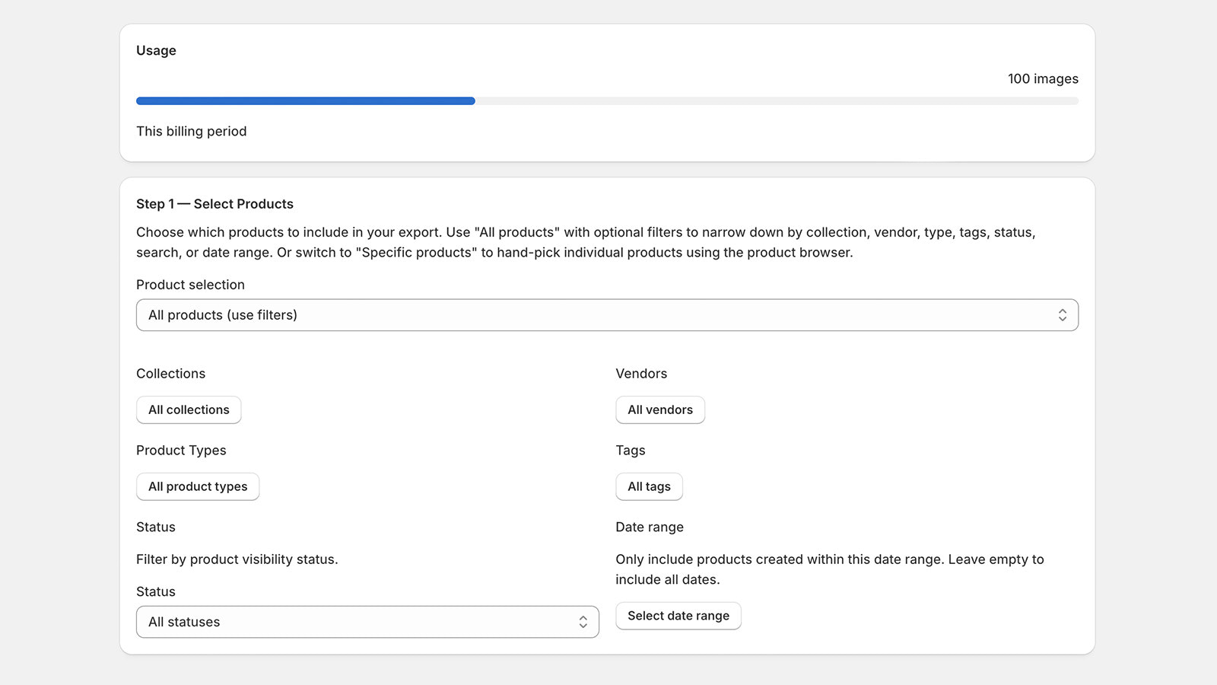Click the Usage card heading

click(x=156, y=50)
